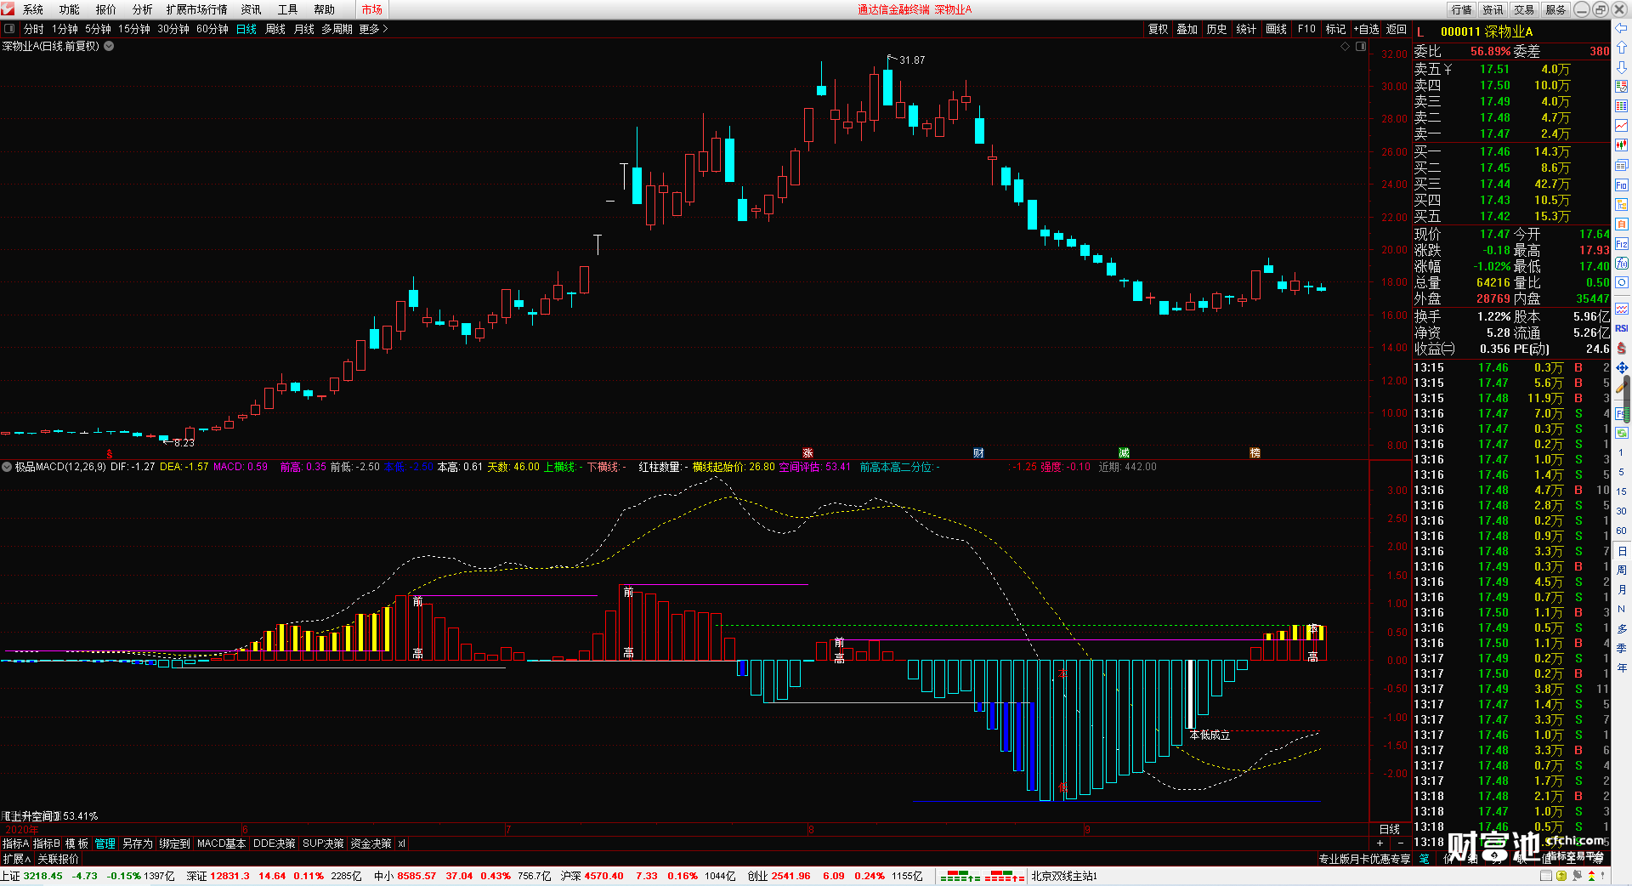Open the colored grid table icon

(1622, 106)
